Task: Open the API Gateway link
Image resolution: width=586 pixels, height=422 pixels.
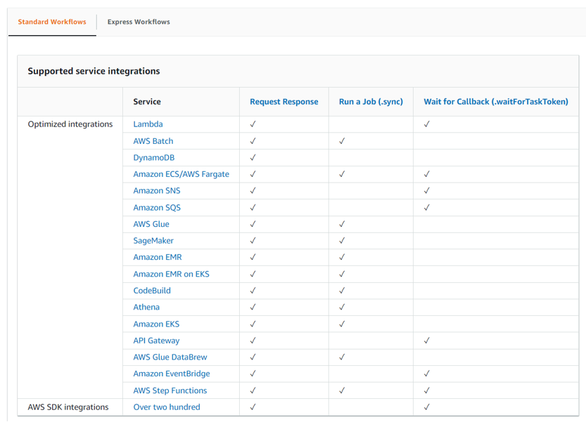Action: click(155, 341)
